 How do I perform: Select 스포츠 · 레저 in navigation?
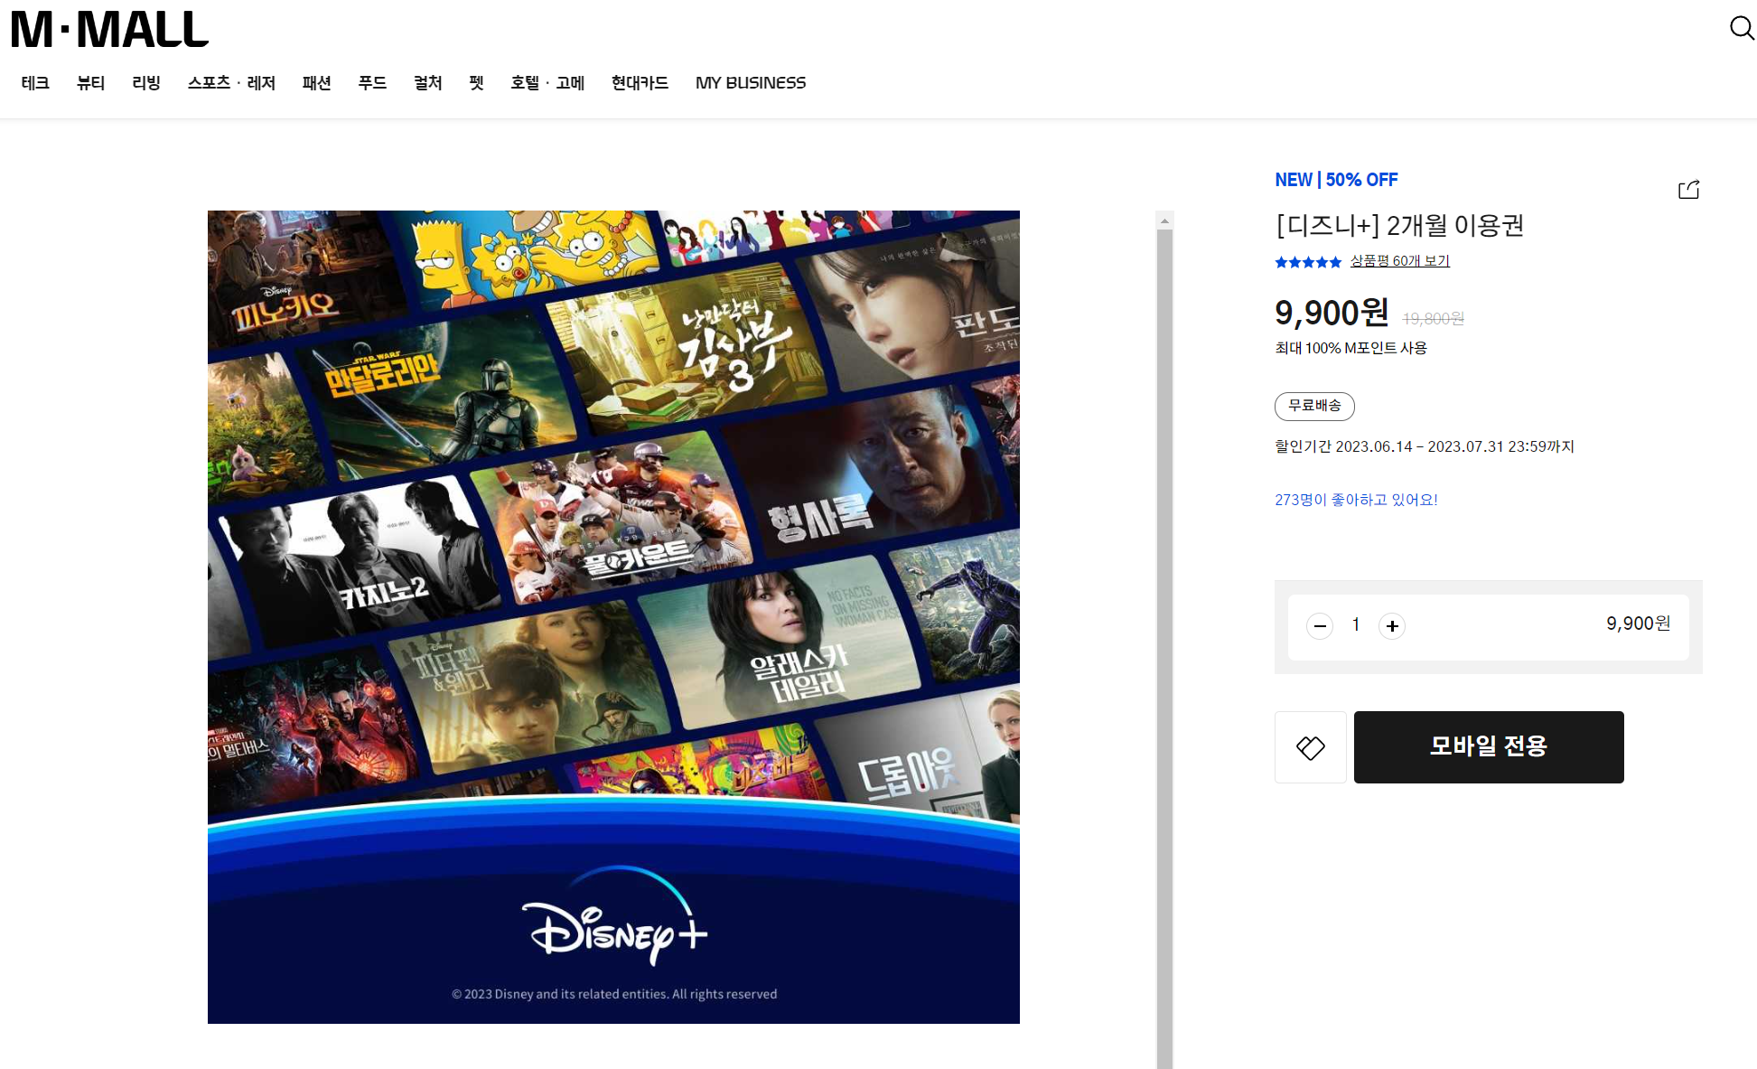[231, 83]
